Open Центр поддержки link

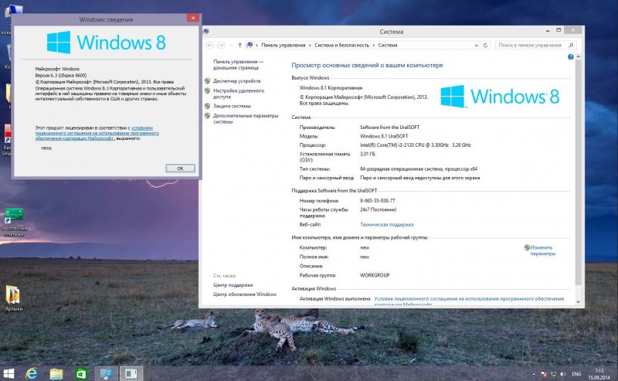233,284
